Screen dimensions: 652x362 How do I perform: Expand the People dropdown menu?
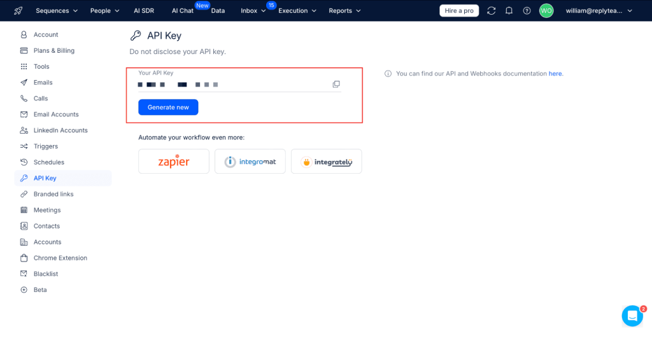(x=105, y=11)
